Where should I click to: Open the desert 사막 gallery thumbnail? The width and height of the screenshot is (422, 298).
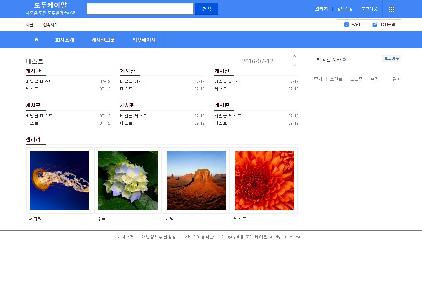point(196,180)
